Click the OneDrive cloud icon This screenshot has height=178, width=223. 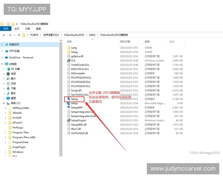pyautogui.click(x=7, y=57)
